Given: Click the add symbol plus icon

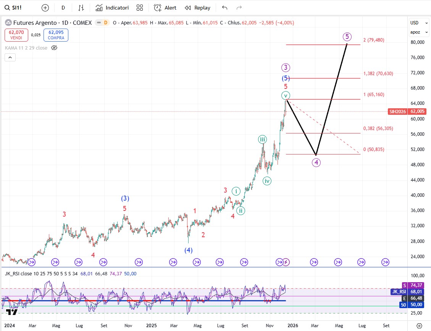Looking at the screenshot, I should pyautogui.click(x=45, y=8).
